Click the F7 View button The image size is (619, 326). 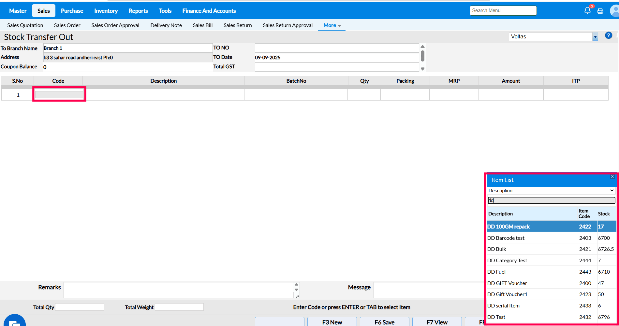[x=437, y=322]
